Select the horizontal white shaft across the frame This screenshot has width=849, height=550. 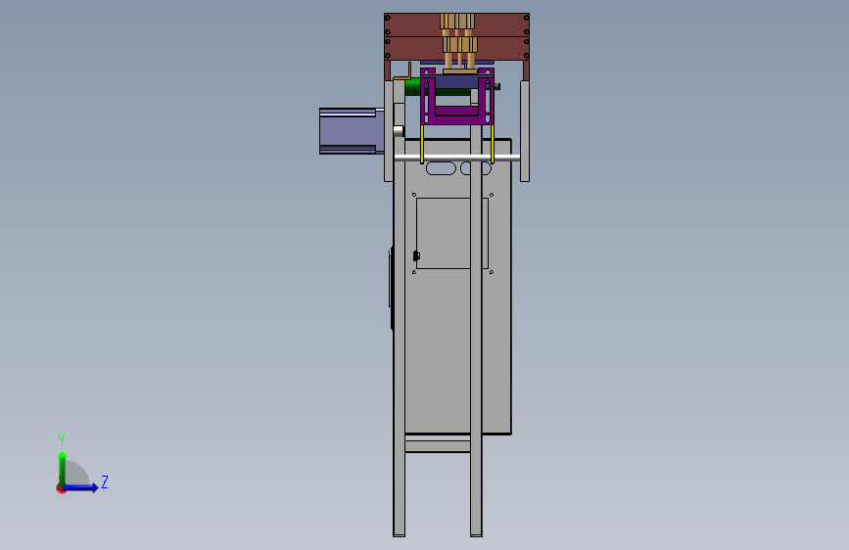456,158
